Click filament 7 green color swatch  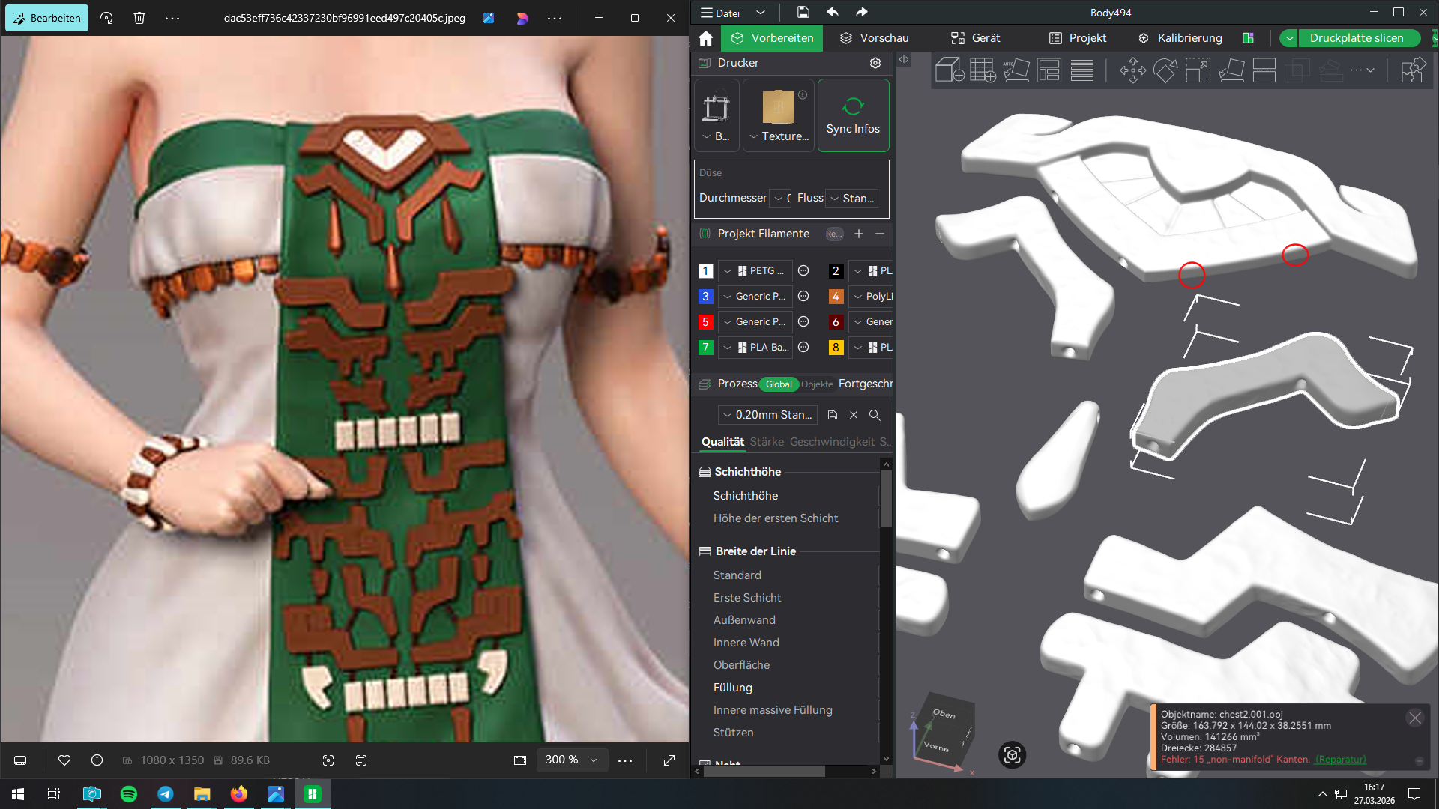pos(705,348)
